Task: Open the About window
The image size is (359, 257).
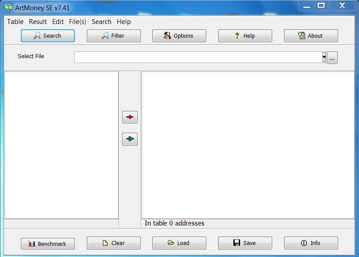Action: coord(311,36)
